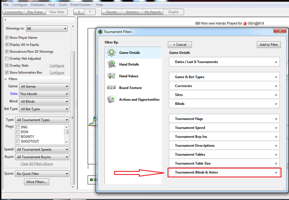
Task: Switch to the Community tab
Action: [14, 12]
